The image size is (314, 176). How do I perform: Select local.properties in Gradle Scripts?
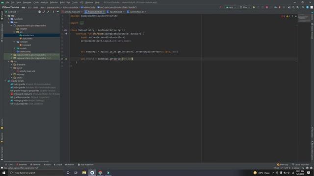(21, 104)
